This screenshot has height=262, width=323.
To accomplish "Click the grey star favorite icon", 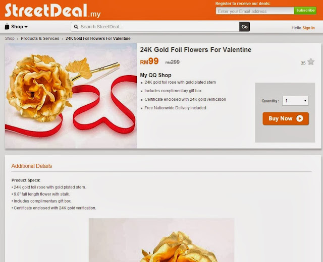I will [311, 61].
